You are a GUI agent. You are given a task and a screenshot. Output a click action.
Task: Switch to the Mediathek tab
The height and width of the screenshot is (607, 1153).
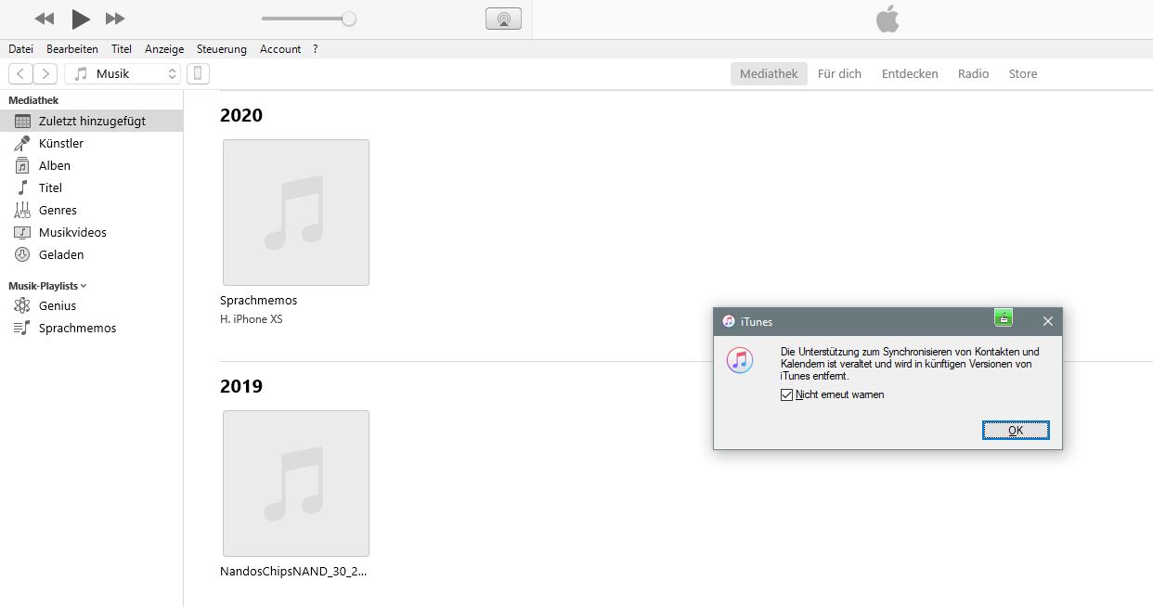769,73
